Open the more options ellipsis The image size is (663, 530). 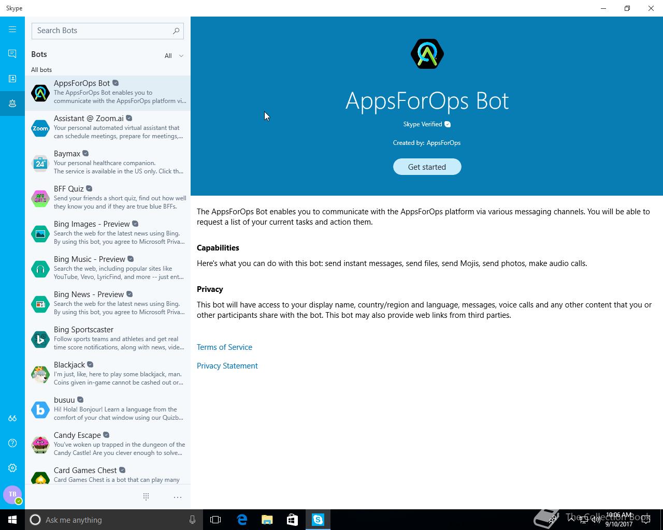178,497
